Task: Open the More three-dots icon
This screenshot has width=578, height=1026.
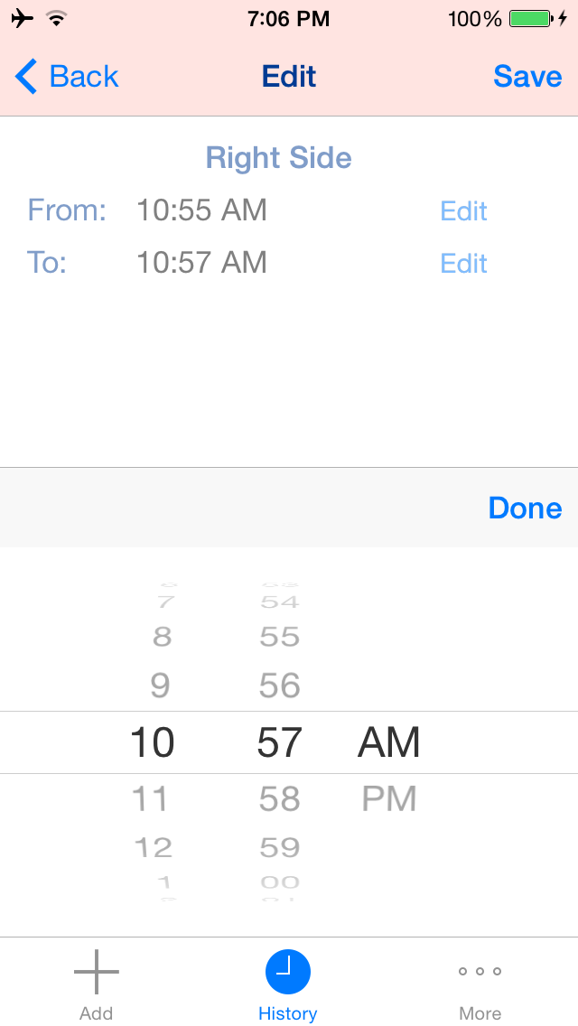Action: tap(480, 971)
